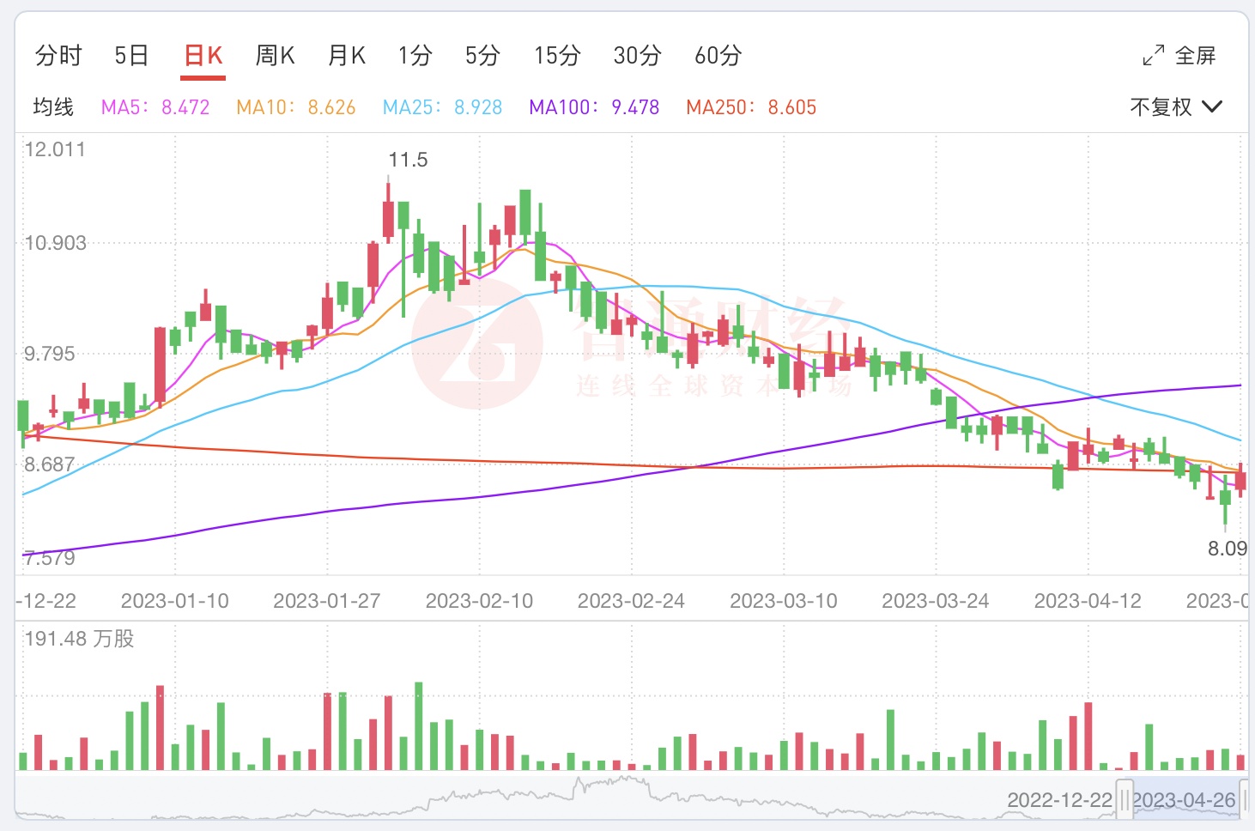This screenshot has width=1255, height=831.
Task: Select the 30分 chart tab
Action: click(637, 56)
